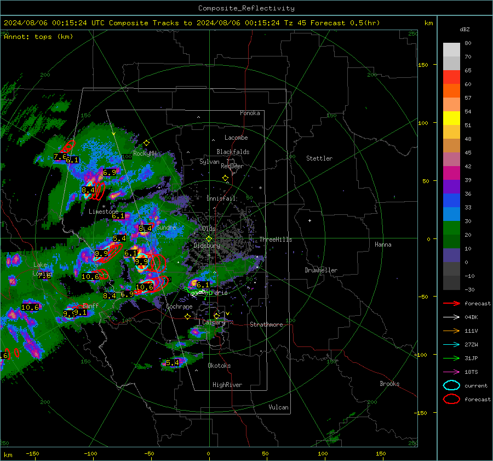Click the cyan current ellipse legend icon
Screen dimensions: 493x461
pos(451,385)
